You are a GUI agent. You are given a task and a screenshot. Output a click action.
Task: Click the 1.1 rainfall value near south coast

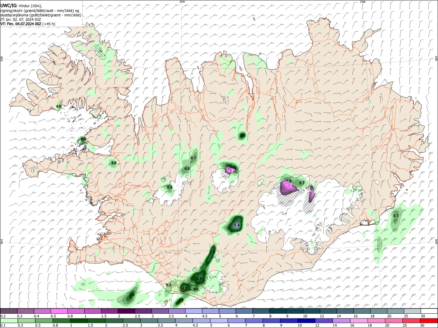pyautogui.click(x=196, y=289)
